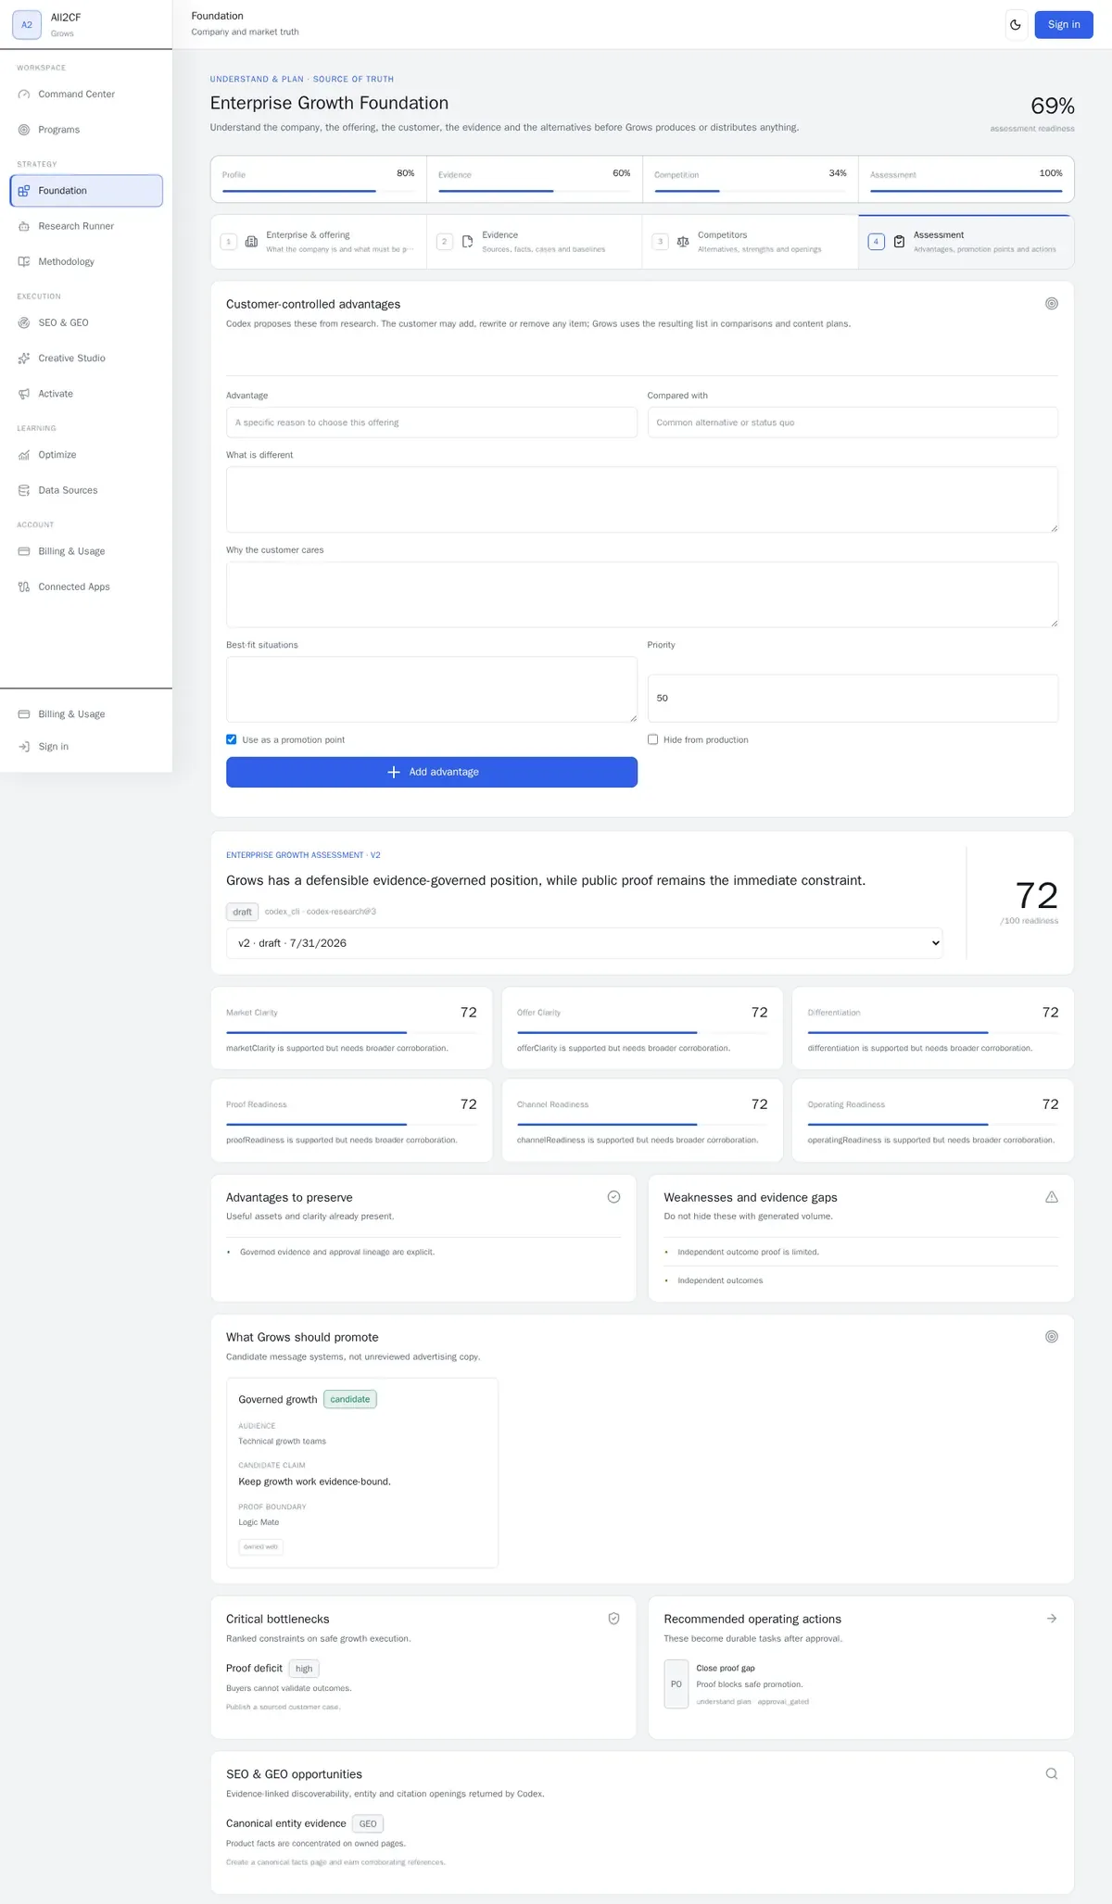Click the scales icon on Competitors step
The height and width of the screenshot is (1904, 1112).
click(683, 242)
